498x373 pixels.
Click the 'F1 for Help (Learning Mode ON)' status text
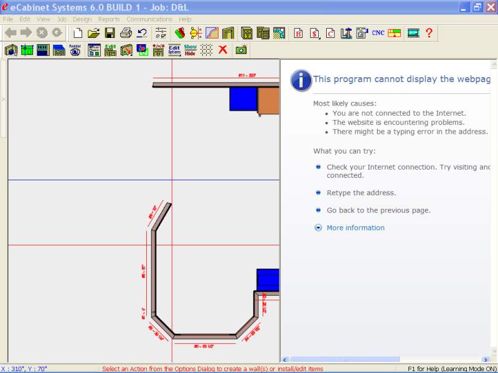[x=453, y=369]
